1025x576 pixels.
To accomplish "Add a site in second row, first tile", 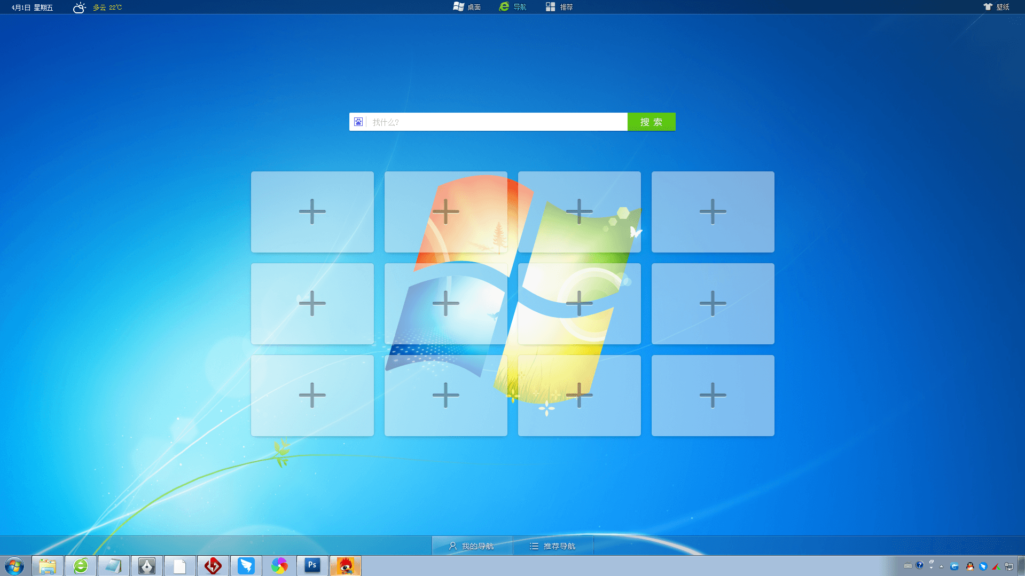I will point(312,304).
